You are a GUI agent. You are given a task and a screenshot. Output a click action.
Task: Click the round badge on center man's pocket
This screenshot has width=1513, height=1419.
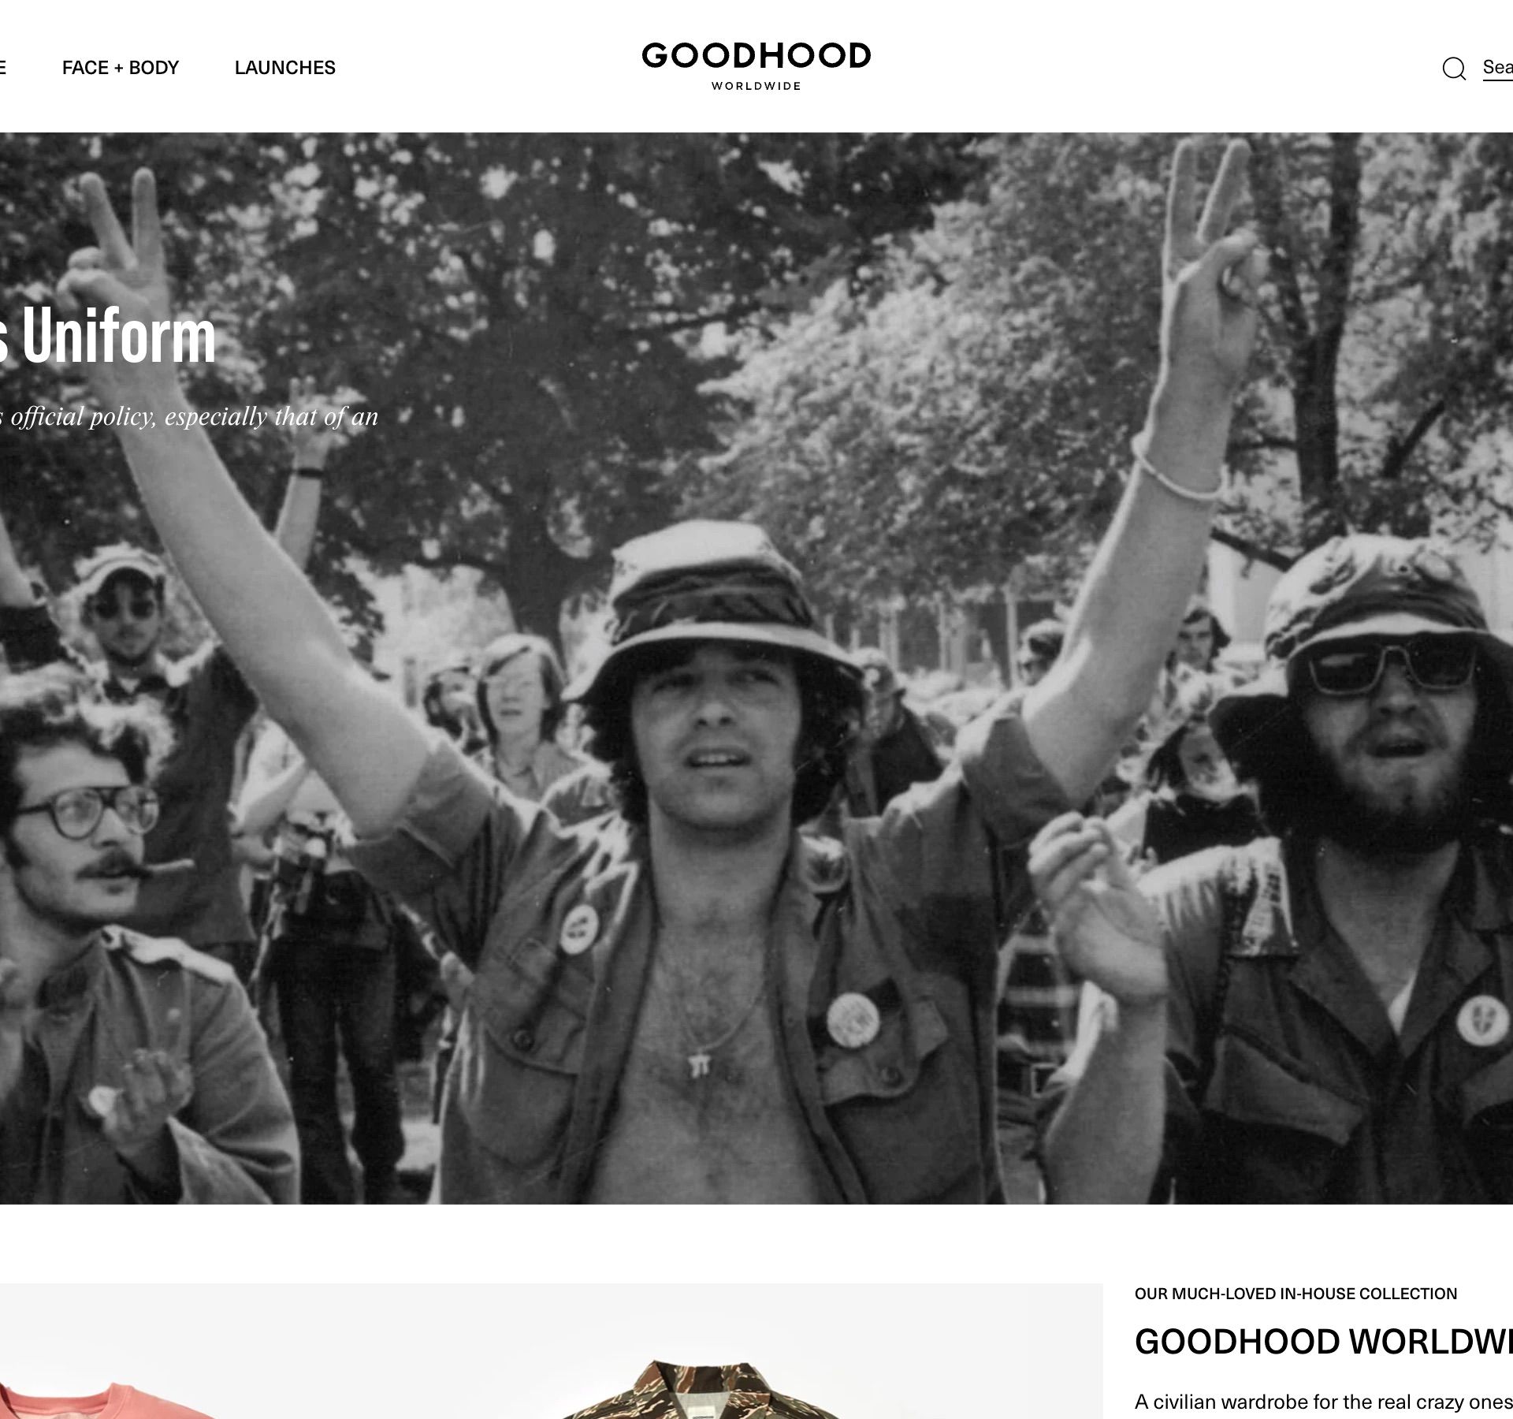853,1018
